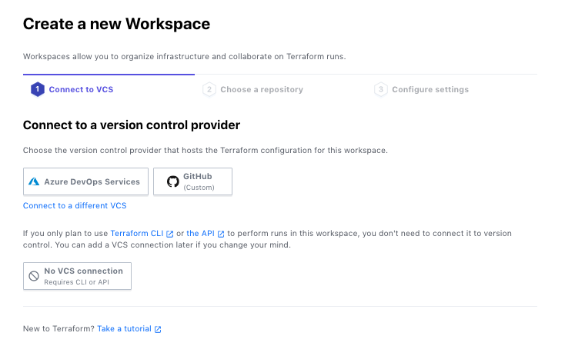
Task: Select the No VCS connection option
Action: 78,276
